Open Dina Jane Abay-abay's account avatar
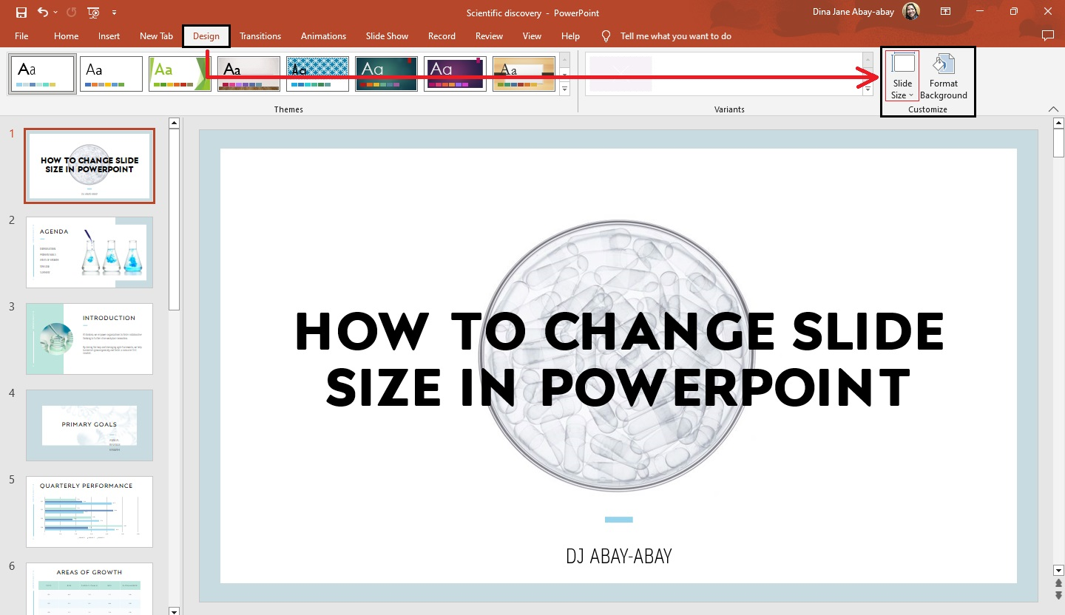This screenshot has width=1065, height=615. click(x=911, y=11)
